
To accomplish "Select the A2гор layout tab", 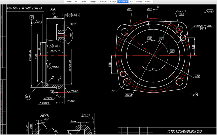I will (x=83, y=2).
